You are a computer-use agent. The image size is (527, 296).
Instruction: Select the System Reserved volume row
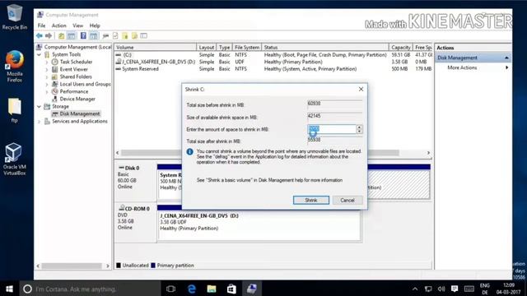(x=273, y=69)
